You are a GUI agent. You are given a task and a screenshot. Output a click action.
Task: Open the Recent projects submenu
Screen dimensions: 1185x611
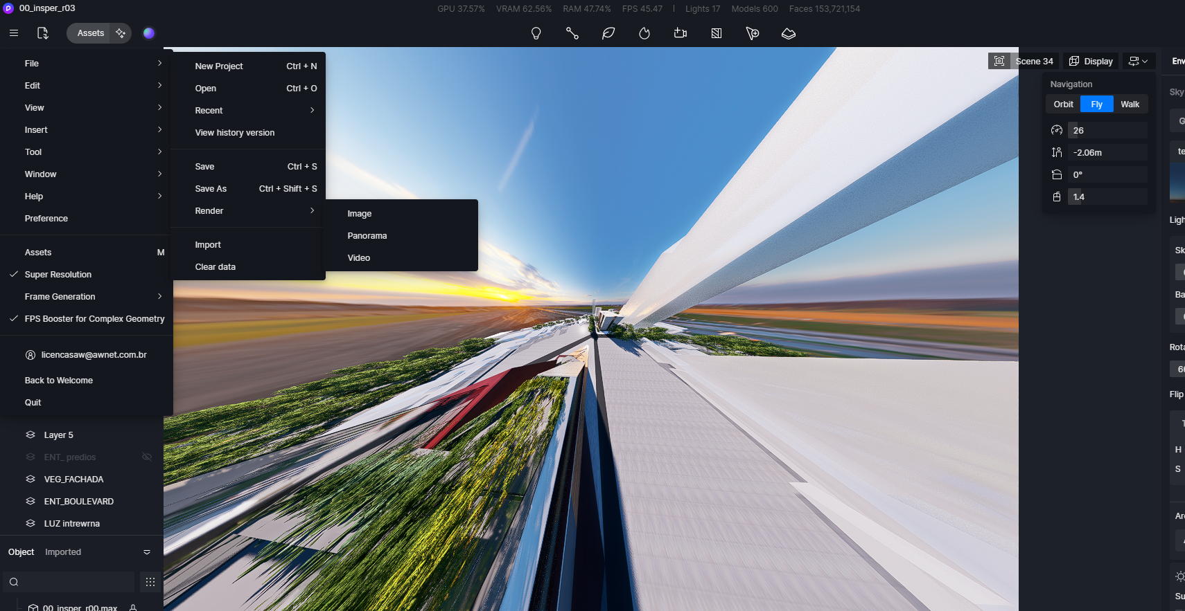point(249,111)
